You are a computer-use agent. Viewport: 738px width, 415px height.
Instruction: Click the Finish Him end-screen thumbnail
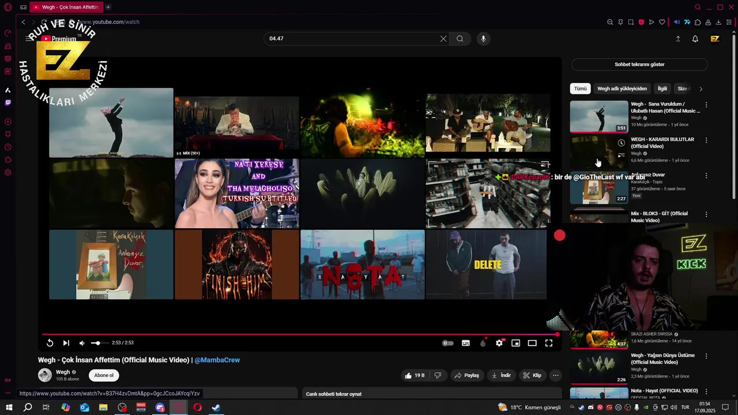[x=236, y=265]
